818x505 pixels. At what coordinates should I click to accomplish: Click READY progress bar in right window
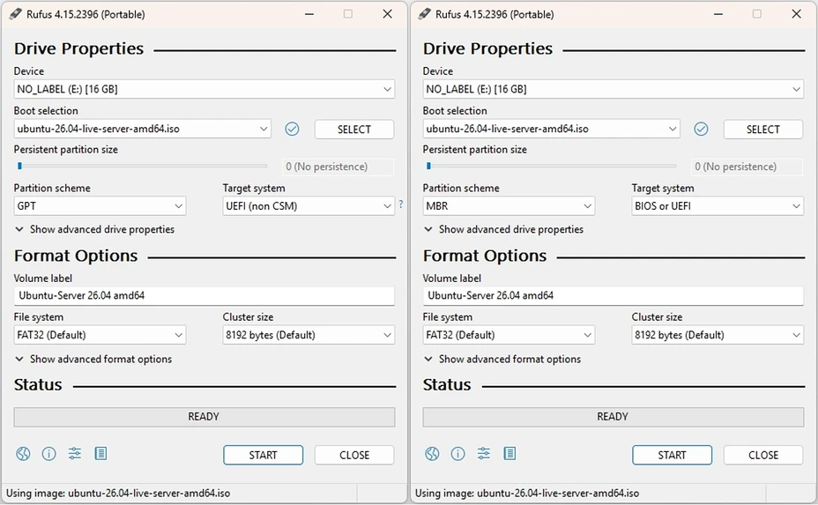tap(613, 417)
